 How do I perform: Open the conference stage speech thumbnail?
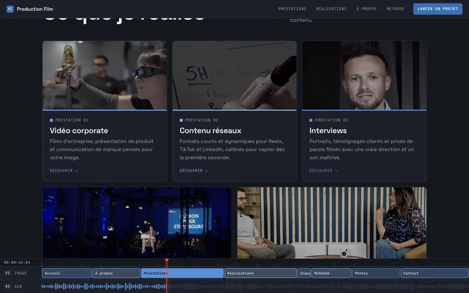tap(137, 223)
